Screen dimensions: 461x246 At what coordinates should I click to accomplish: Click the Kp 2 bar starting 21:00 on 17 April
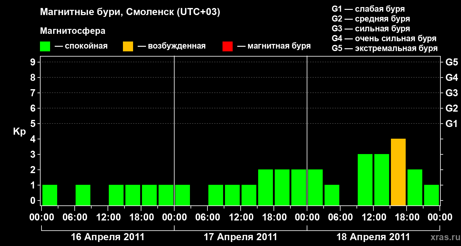299,188
